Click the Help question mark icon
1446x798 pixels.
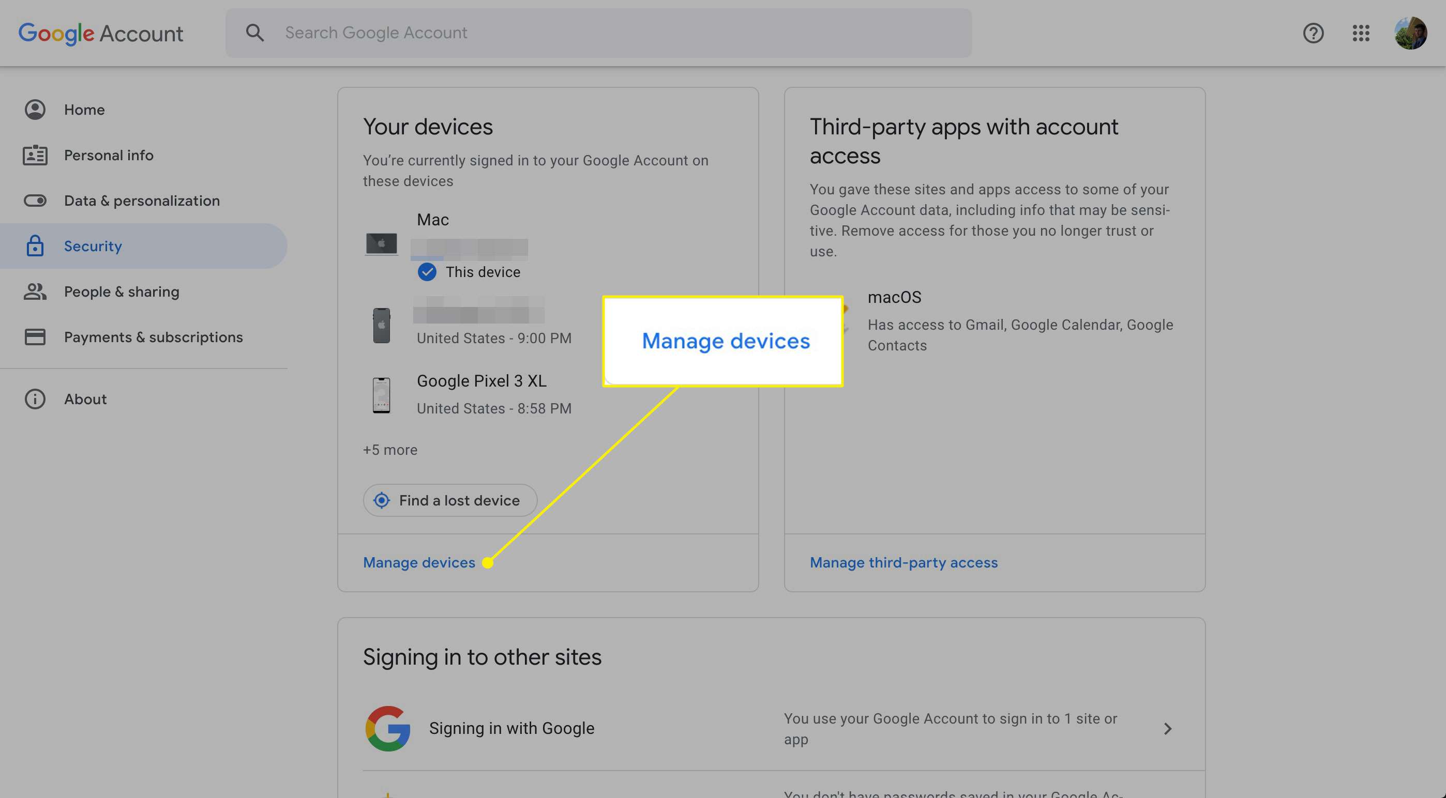(1314, 33)
